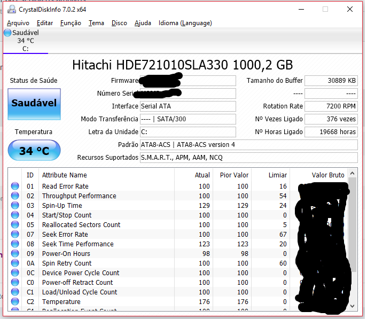Viewport: 367px width, 319px height.
Task: Click the Hitachi HDE721010SLA330 model title
Action: [183, 65]
